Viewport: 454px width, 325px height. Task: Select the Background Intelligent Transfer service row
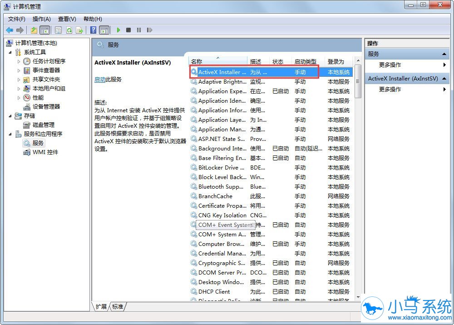click(x=271, y=149)
